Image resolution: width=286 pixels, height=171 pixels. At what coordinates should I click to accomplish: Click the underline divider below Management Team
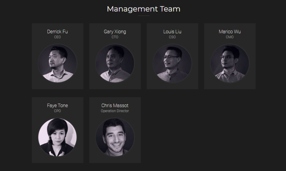click(x=144, y=16)
